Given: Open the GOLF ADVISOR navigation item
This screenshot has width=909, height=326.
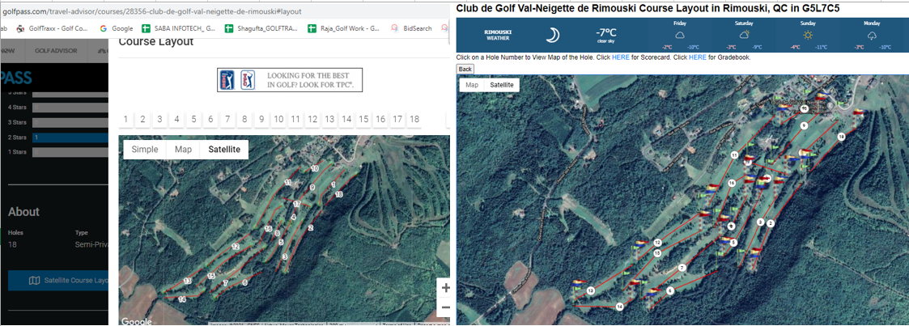Looking at the screenshot, I should (56, 51).
